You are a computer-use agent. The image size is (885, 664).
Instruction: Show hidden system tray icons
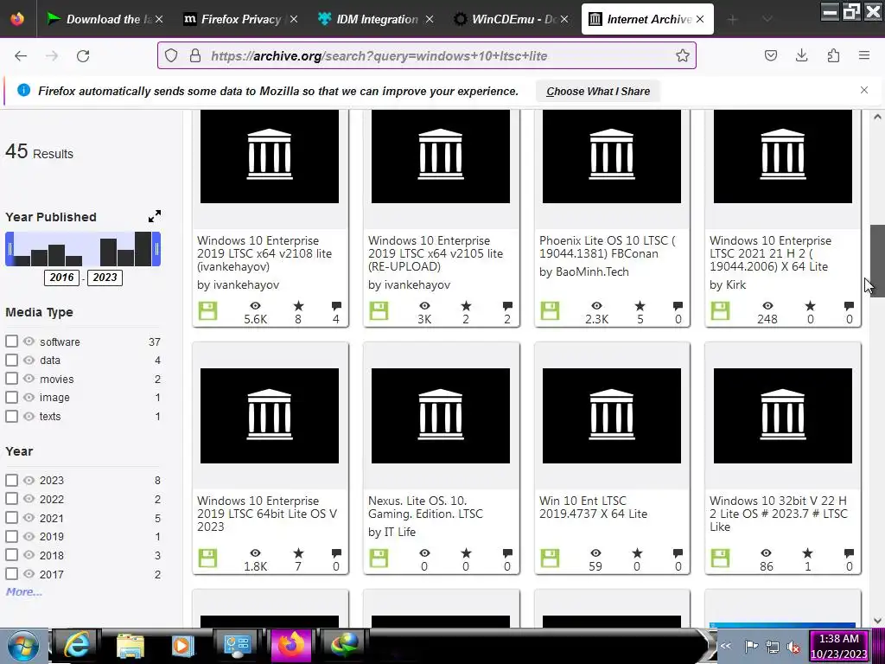725,646
